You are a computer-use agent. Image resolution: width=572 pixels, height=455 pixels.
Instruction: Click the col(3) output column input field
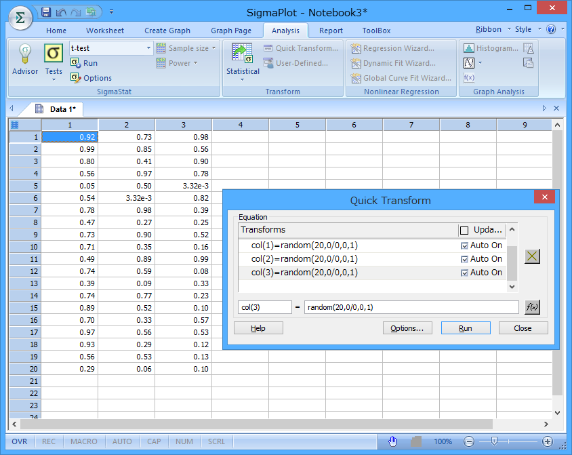click(265, 307)
